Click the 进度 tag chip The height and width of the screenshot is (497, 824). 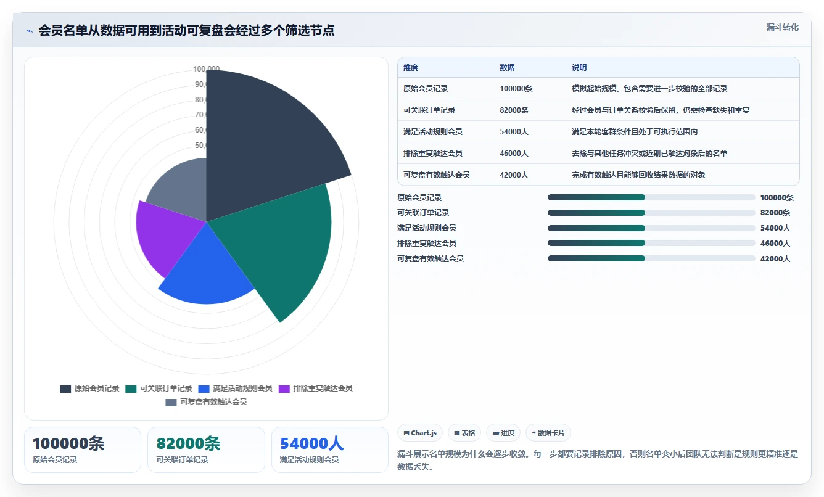pyautogui.click(x=503, y=433)
